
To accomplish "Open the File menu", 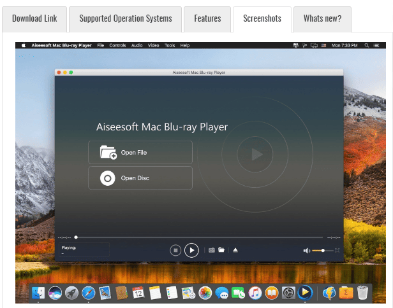I will [x=101, y=45].
